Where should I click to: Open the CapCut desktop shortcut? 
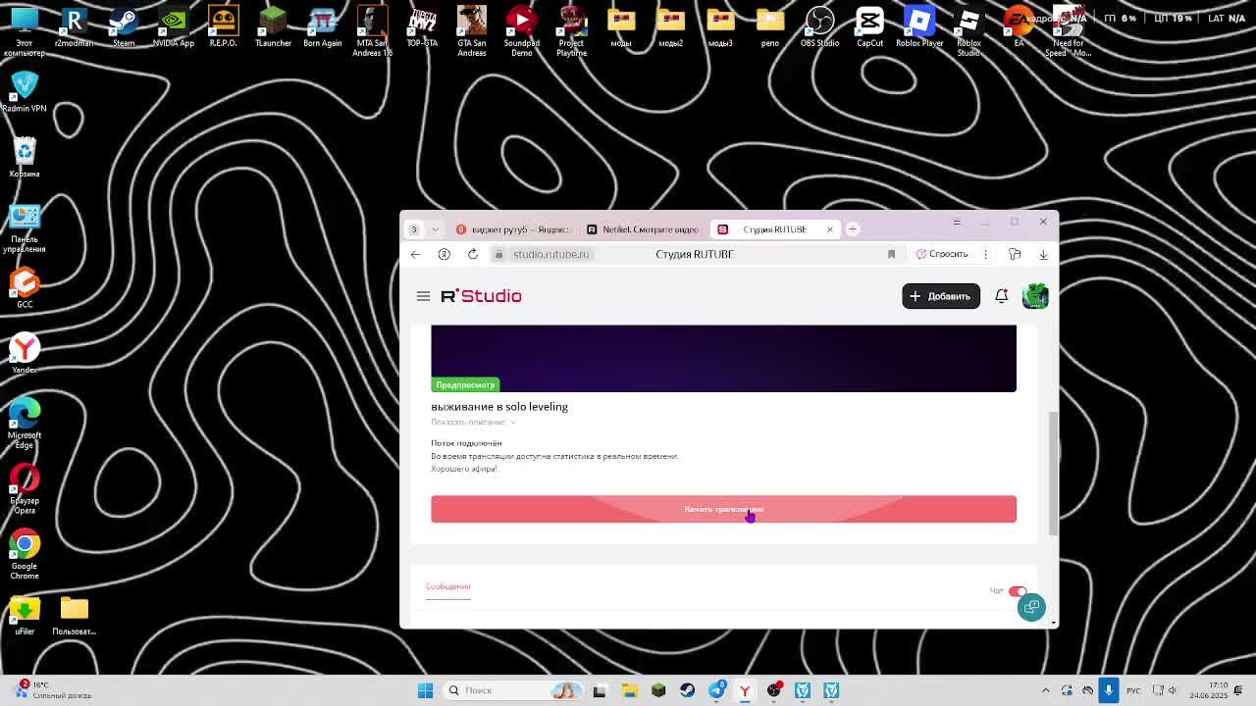point(869,26)
